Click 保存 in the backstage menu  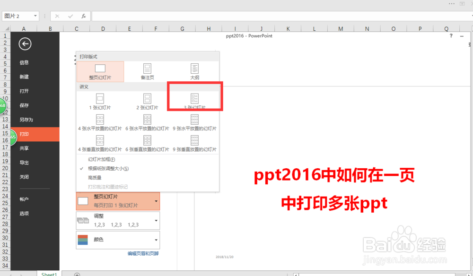24,105
